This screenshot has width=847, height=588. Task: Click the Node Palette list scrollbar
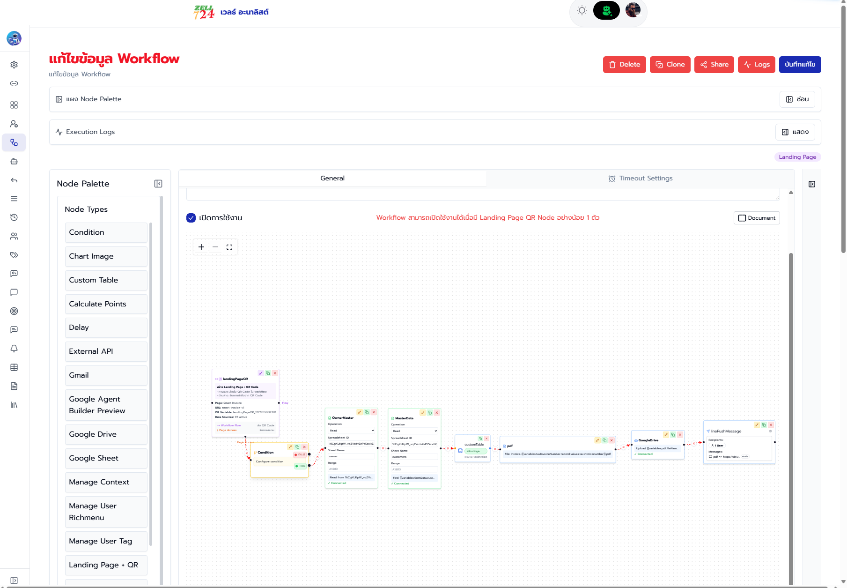point(151,384)
